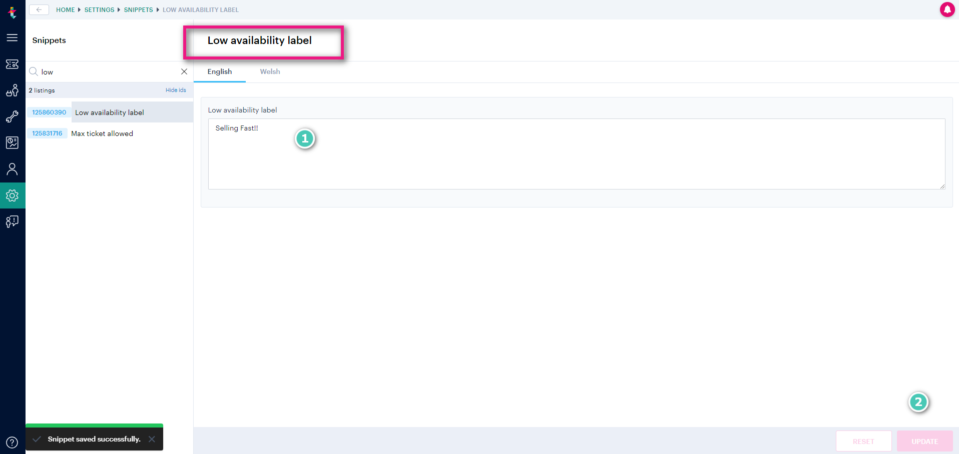This screenshot has width=959, height=454.
Task: Click the feedback speech-bubble icon in sidebar
Action: coord(13,221)
